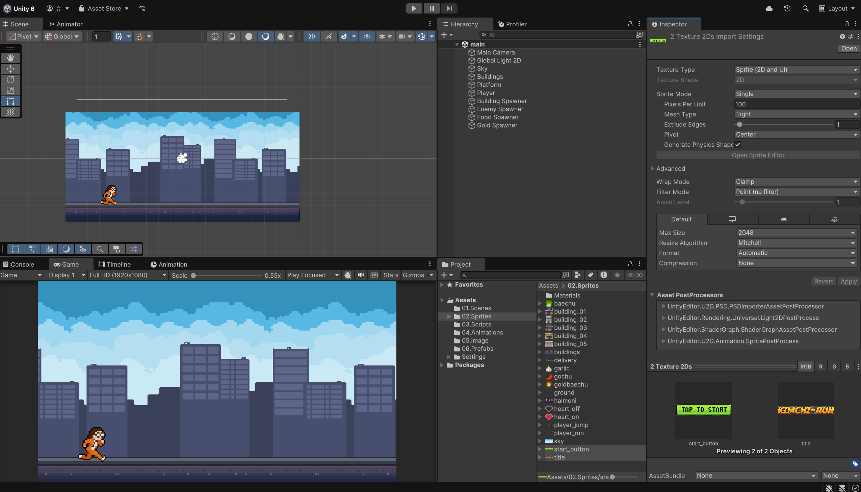Toggle Generate Physics Shape checkbox
The height and width of the screenshot is (492, 861).
(x=738, y=145)
